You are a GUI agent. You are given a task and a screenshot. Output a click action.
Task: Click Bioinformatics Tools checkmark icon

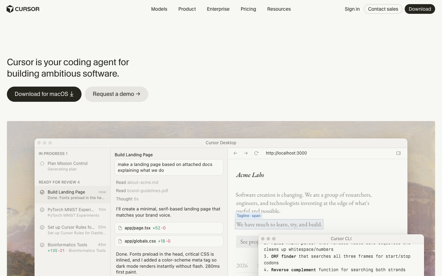click(x=42, y=245)
